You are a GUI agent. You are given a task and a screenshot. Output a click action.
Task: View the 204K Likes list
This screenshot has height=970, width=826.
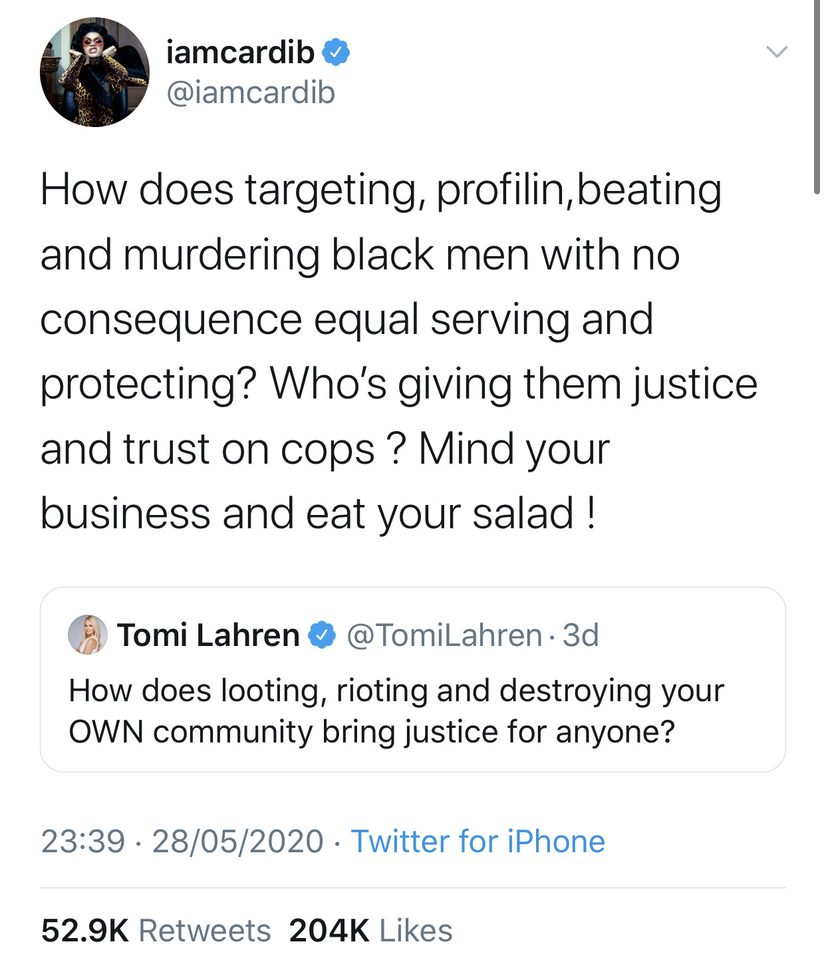[370, 931]
